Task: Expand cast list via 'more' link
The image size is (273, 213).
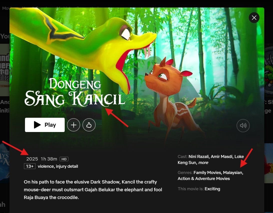Action: (x=203, y=162)
